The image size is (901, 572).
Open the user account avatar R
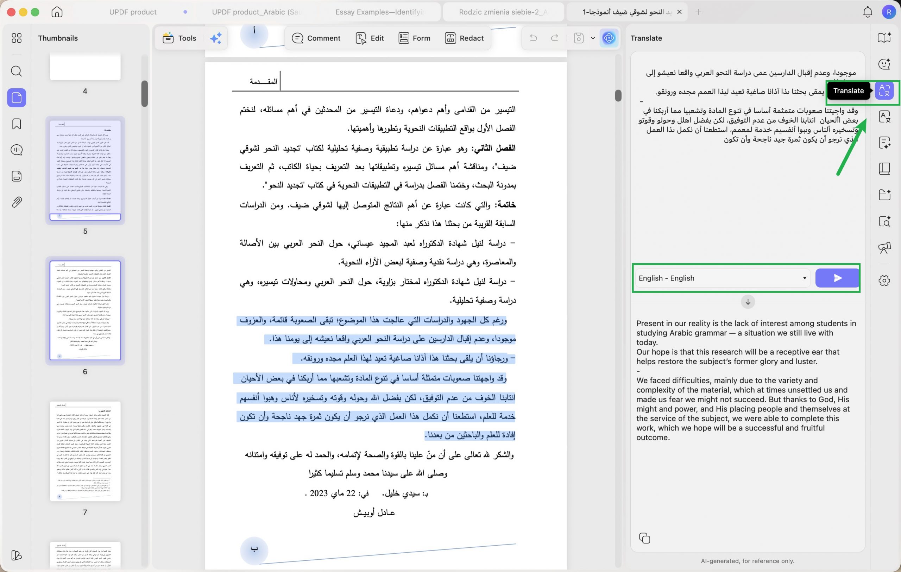pyautogui.click(x=889, y=12)
